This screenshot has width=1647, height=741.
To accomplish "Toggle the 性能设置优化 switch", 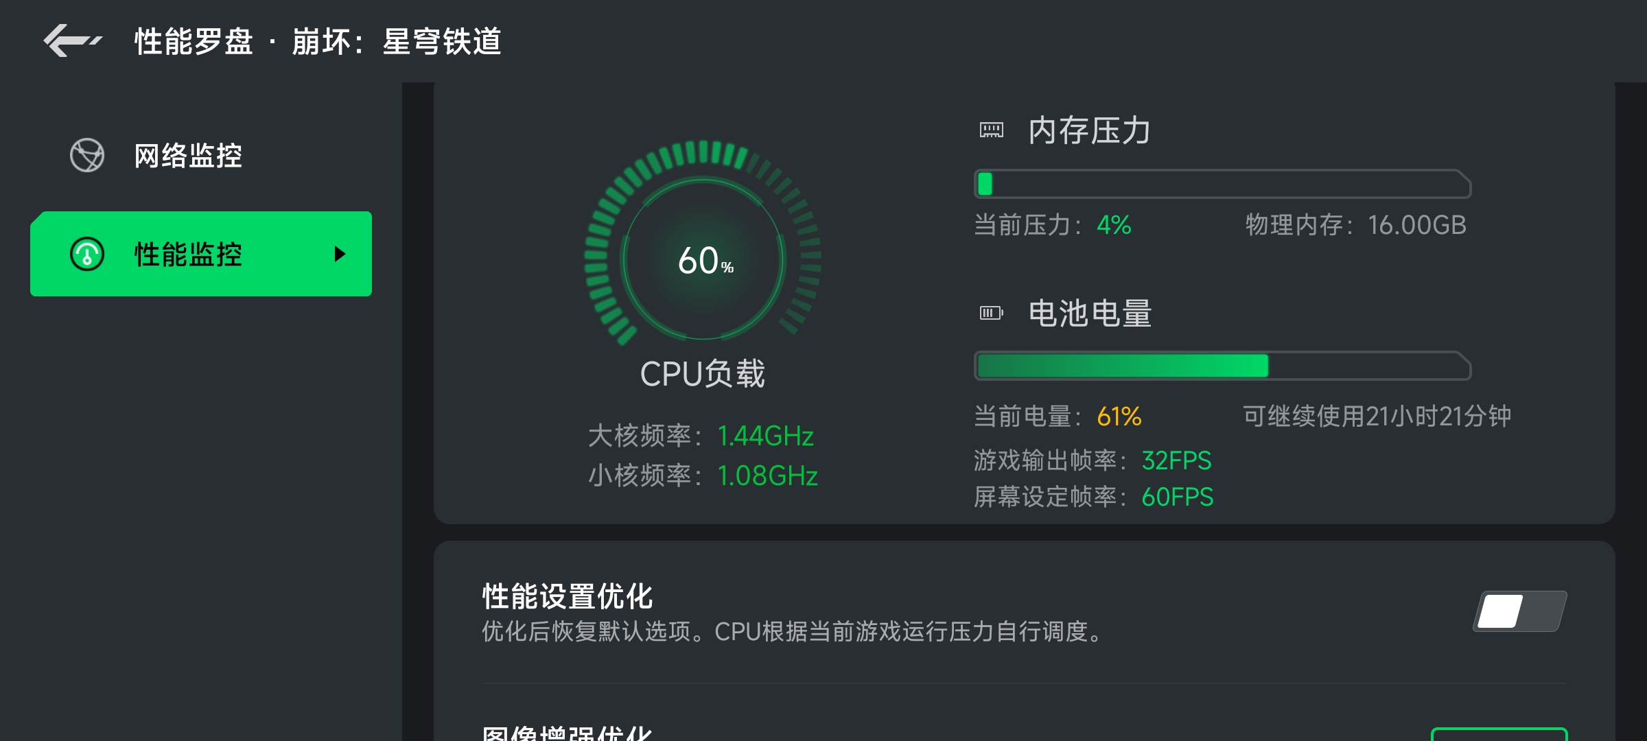I will [x=1520, y=611].
